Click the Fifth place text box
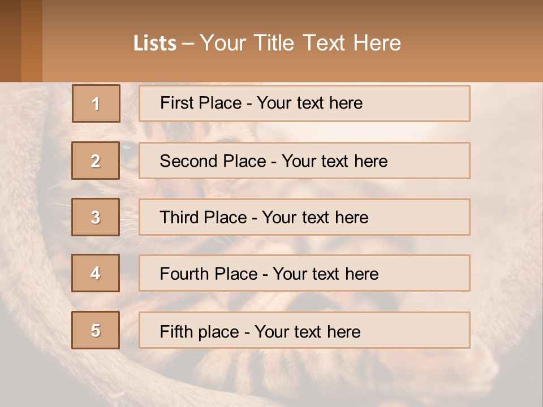The height and width of the screenshot is (407, 543). [x=304, y=331]
